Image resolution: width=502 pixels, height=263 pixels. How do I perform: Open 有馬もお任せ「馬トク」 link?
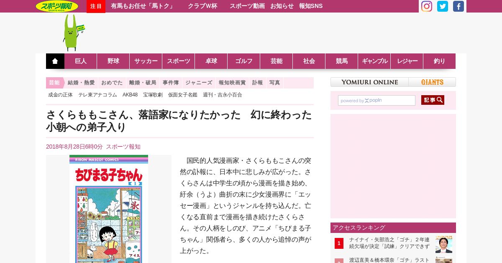point(142,6)
